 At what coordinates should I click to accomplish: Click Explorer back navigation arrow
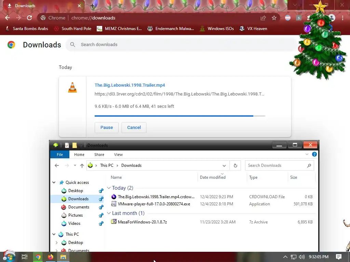point(57,165)
